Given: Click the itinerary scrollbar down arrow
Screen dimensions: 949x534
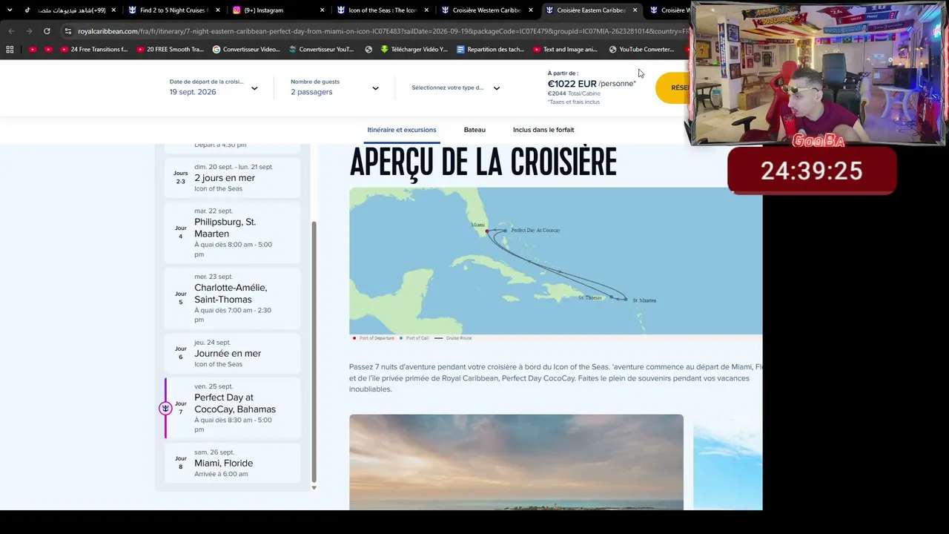Looking at the screenshot, I should point(314,487).
